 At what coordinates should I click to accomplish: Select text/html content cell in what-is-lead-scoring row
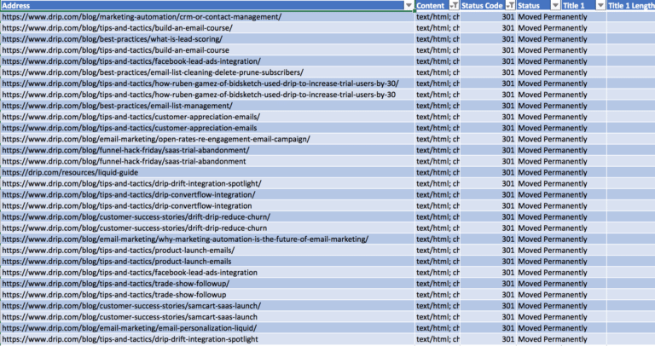438,39
